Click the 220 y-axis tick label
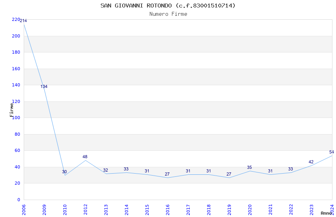This screenshot has height=217, width=336. click(x=16, y=19)
